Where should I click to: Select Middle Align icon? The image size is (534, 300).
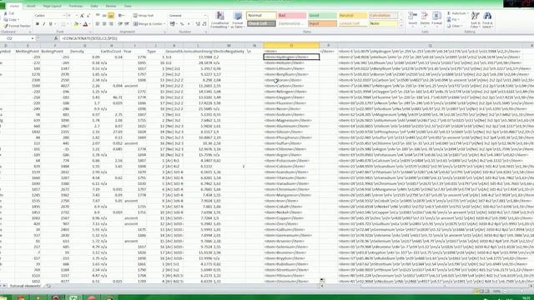pos(104,16)
